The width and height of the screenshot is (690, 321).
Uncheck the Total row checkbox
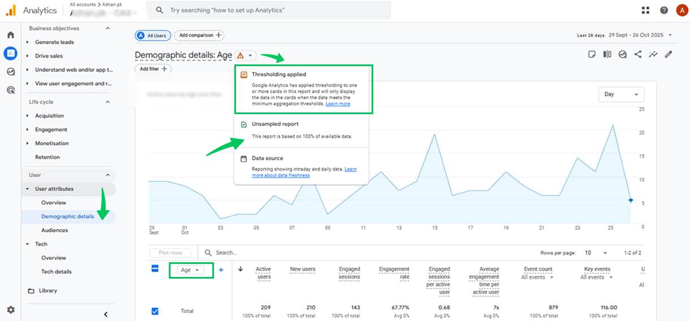point(155,311)
